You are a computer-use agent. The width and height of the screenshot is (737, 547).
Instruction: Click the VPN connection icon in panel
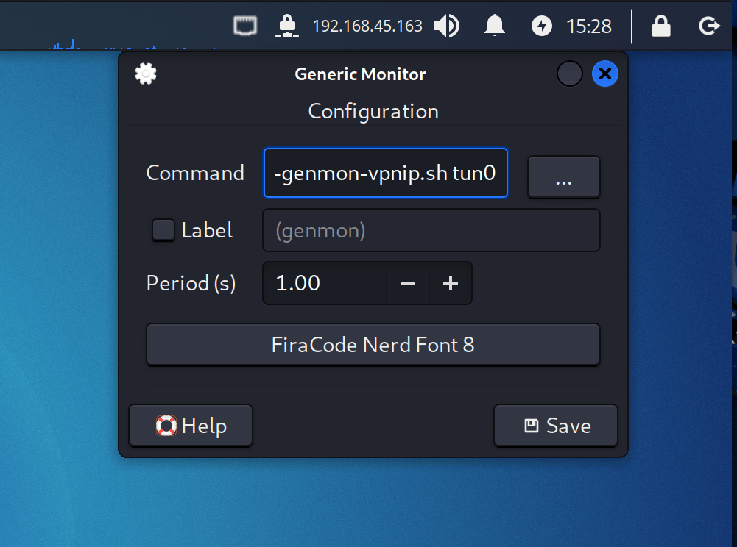286,26
